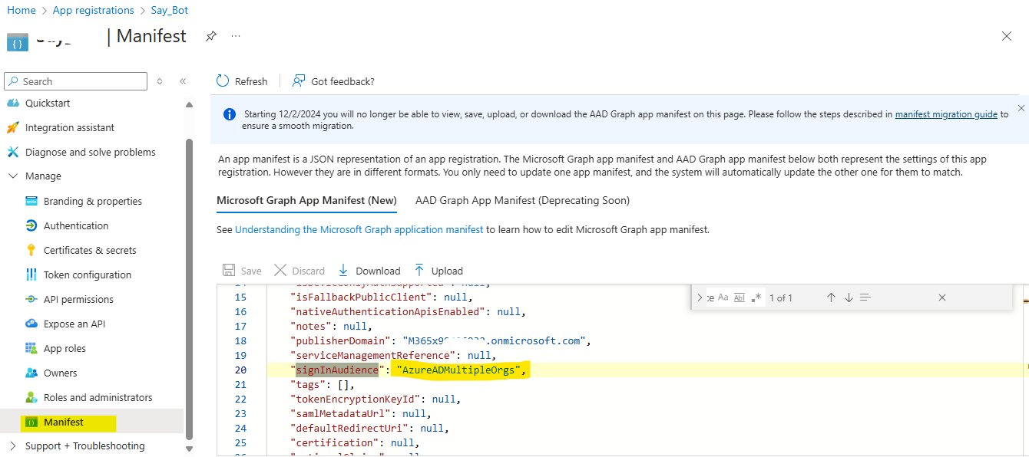The height and width of the screenshot is (457, 1029).
Task: Go to next match with down arrow
Action: coord(849,298)
